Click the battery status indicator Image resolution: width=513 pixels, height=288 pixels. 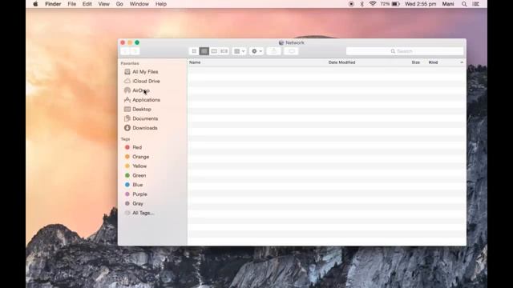390,4
